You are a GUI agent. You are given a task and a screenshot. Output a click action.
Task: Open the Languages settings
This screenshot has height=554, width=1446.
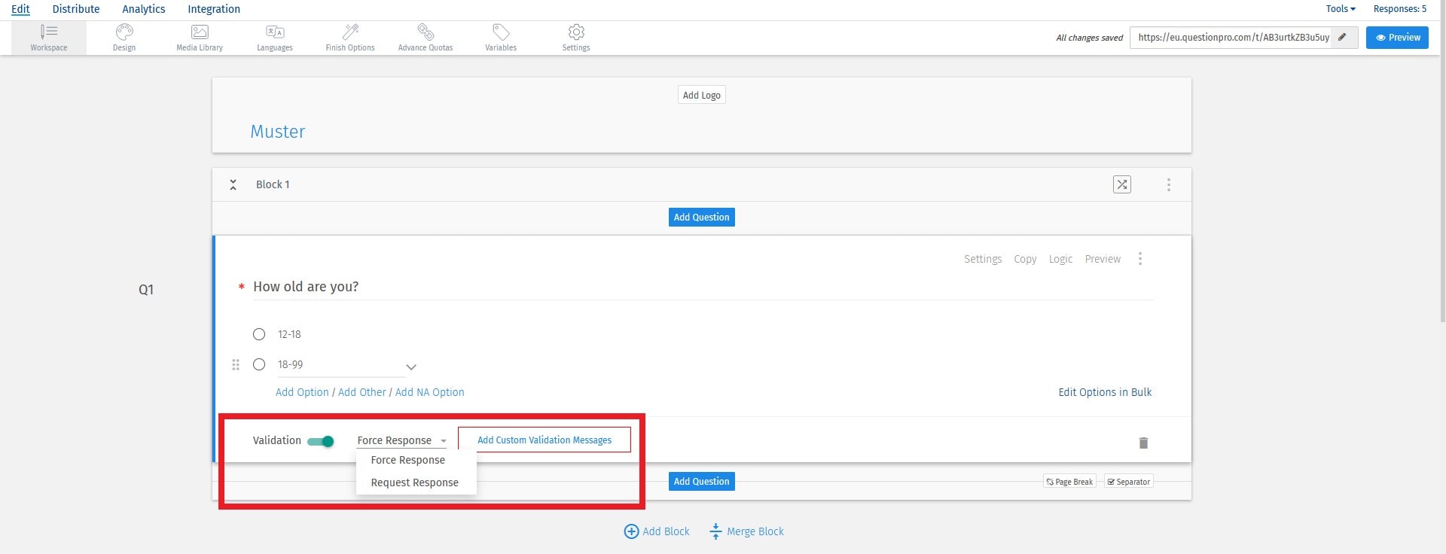pyautogui.click(x=275, y=37)
